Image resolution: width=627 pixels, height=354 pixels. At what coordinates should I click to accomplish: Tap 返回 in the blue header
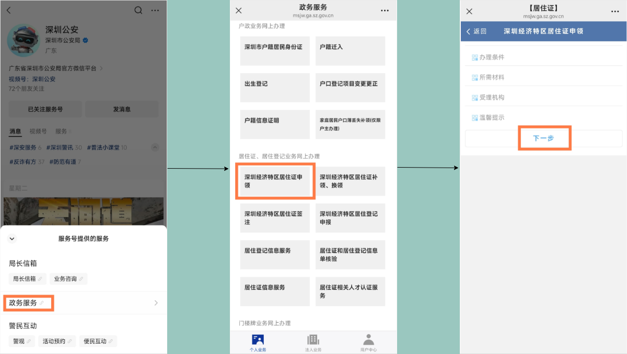tap(477, 31)
